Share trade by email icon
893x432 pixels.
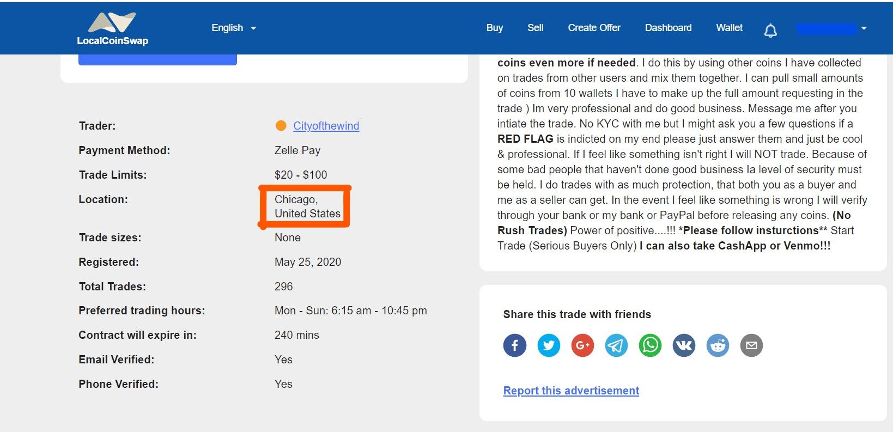tap(751, 345)
